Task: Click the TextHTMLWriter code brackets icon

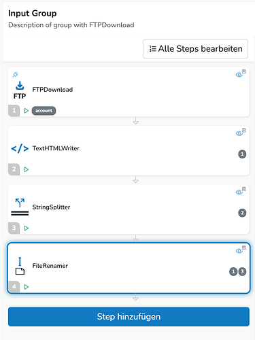Action: [x=20, y=148]
